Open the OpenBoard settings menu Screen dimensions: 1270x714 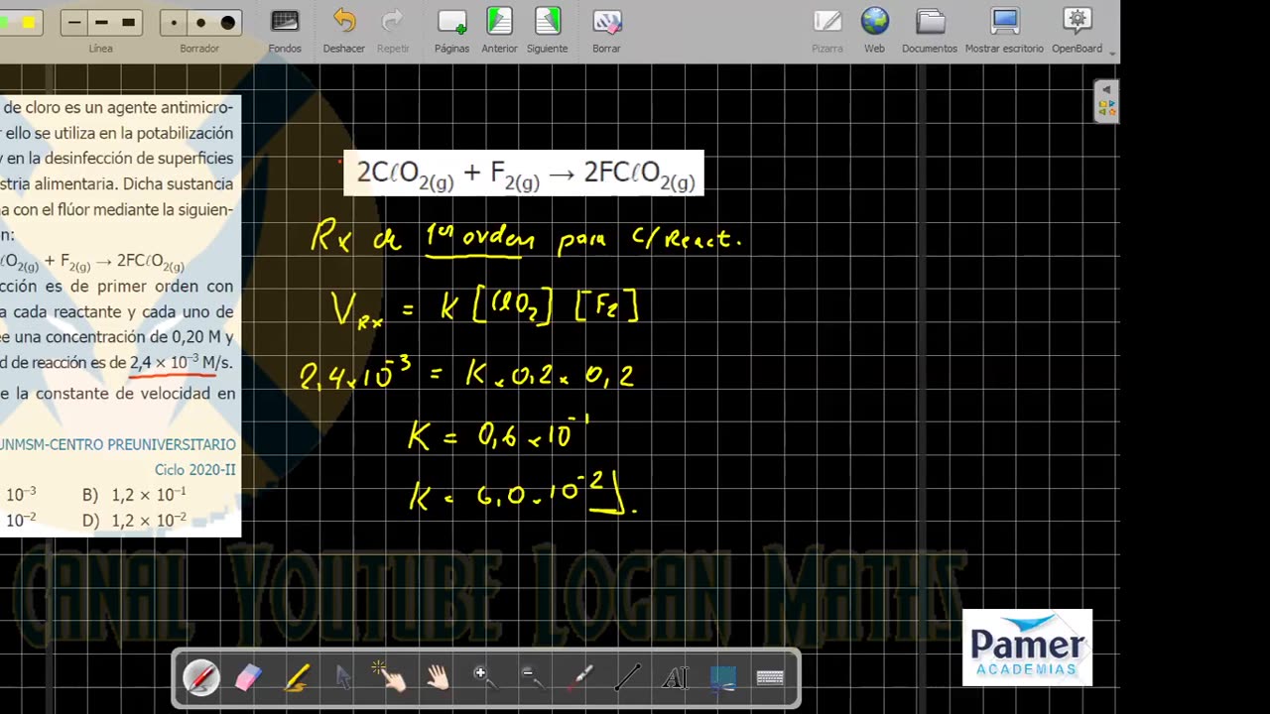click(1077, 30)
